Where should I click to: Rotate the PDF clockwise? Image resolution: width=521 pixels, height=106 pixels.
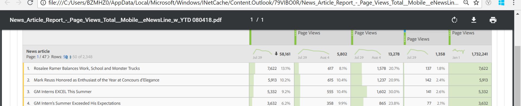click(455, 20)
